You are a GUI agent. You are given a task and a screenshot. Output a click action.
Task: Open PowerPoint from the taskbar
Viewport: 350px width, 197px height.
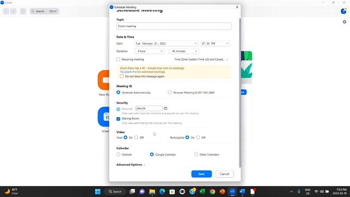223,192
